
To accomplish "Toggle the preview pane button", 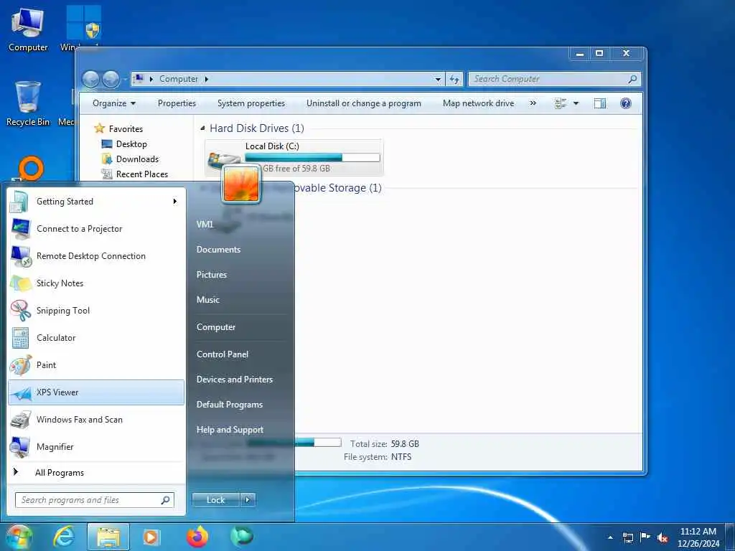I will click(x=600, y=103).
